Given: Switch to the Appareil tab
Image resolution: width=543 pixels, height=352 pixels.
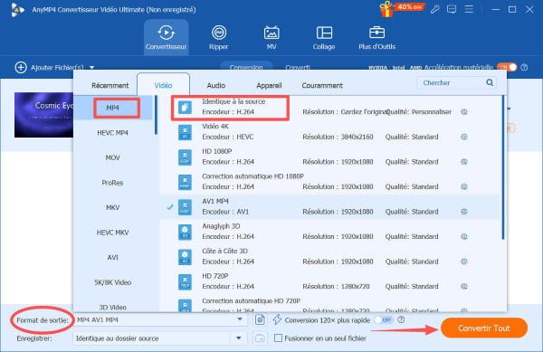Looking at the screenshot, I should click(269, 85).
